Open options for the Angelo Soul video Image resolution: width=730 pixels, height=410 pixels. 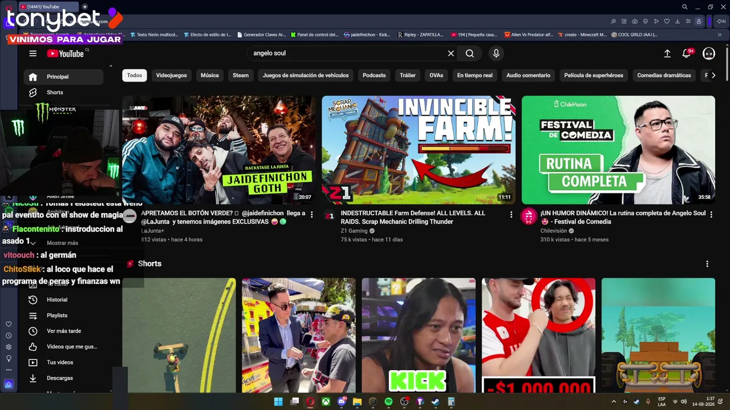tap(711, 214)
